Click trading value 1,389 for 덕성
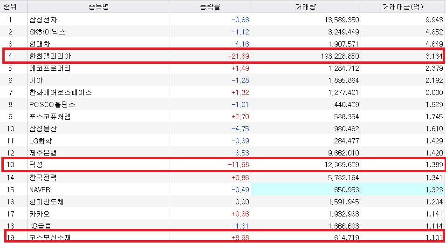Image resolution: width=446 pixels, height=243 pixels. click(434, 164)
